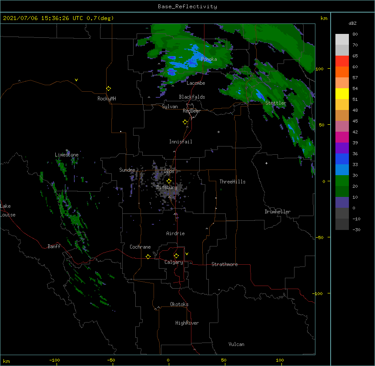Click the RockyMH label
The image size is (375, 366).
pos(107,99)
